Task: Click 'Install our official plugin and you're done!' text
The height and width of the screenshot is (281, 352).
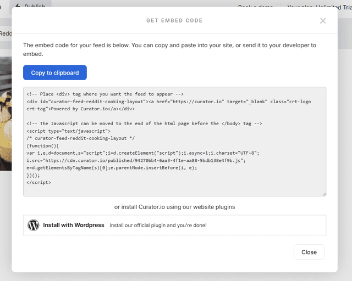Action: 158,225
